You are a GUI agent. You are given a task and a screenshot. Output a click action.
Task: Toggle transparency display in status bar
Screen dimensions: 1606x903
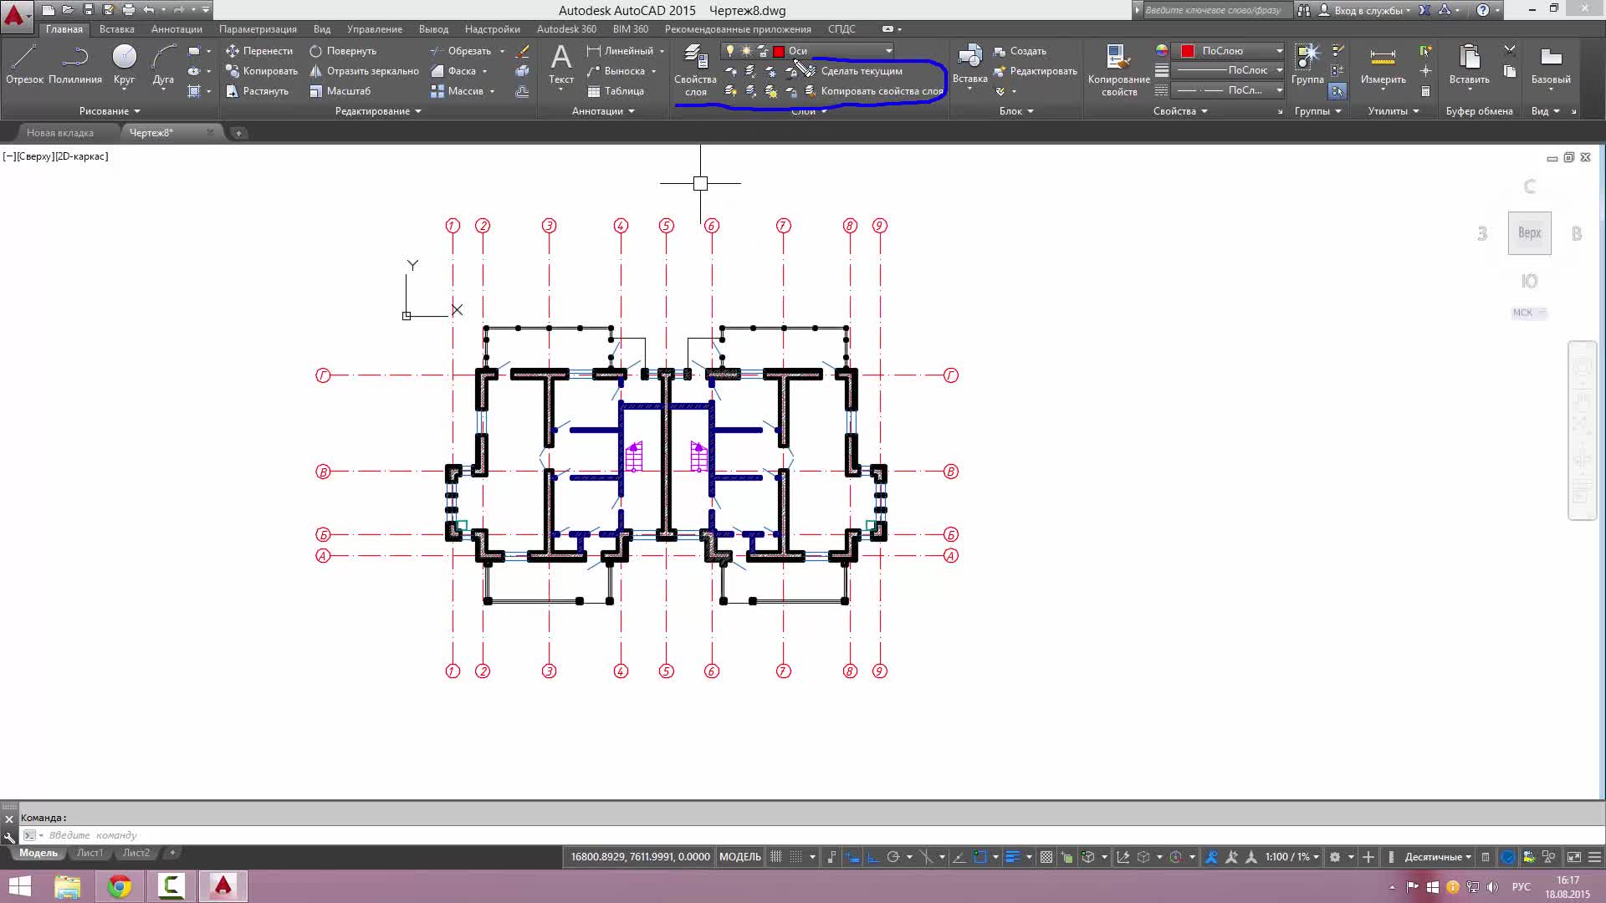(x=1046, y=857)
